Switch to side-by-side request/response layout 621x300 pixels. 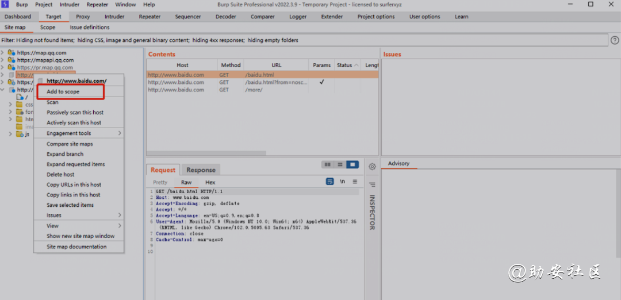coord(327,164)
